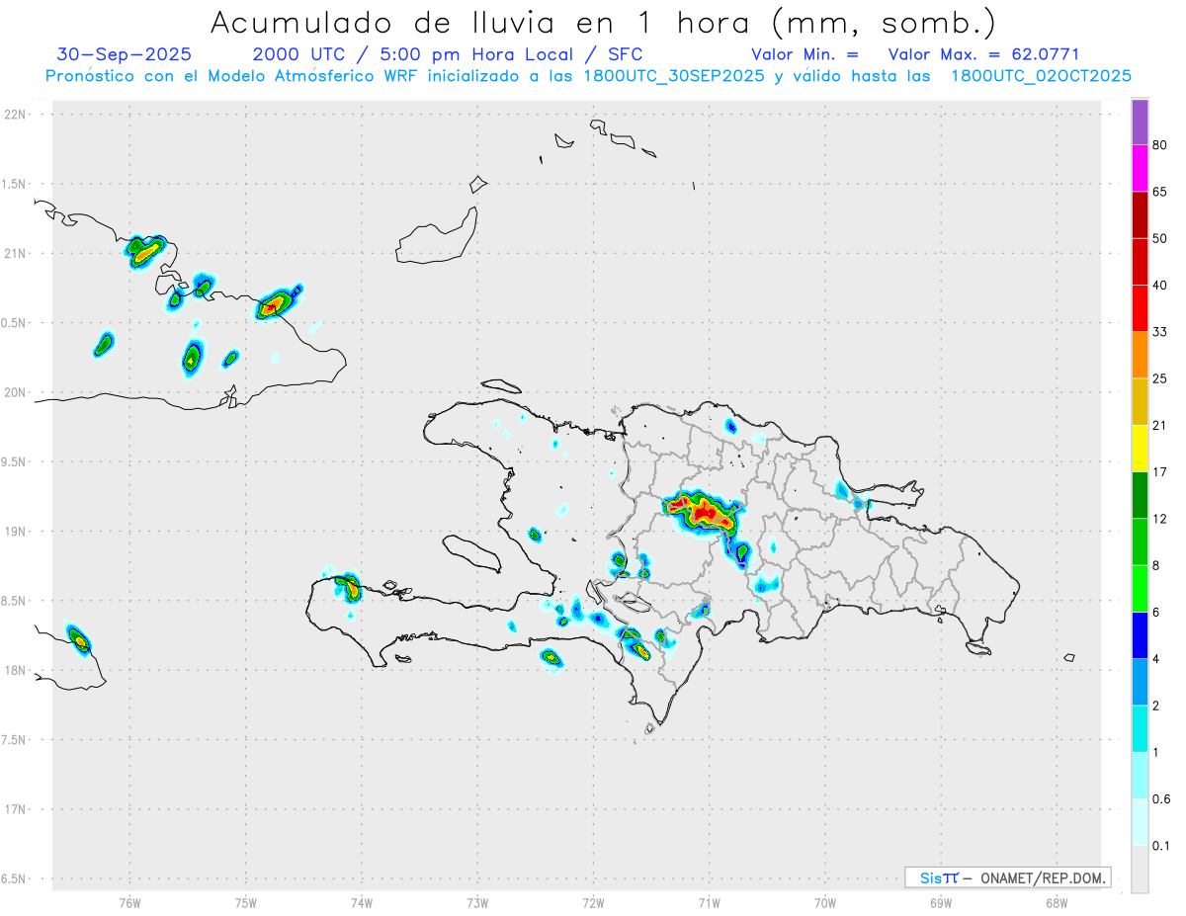The width and height of the screenshot is (1186, 916).
Task: Click the 'Valor Max. = 62.0771' text
Action: tap(982, 54)
